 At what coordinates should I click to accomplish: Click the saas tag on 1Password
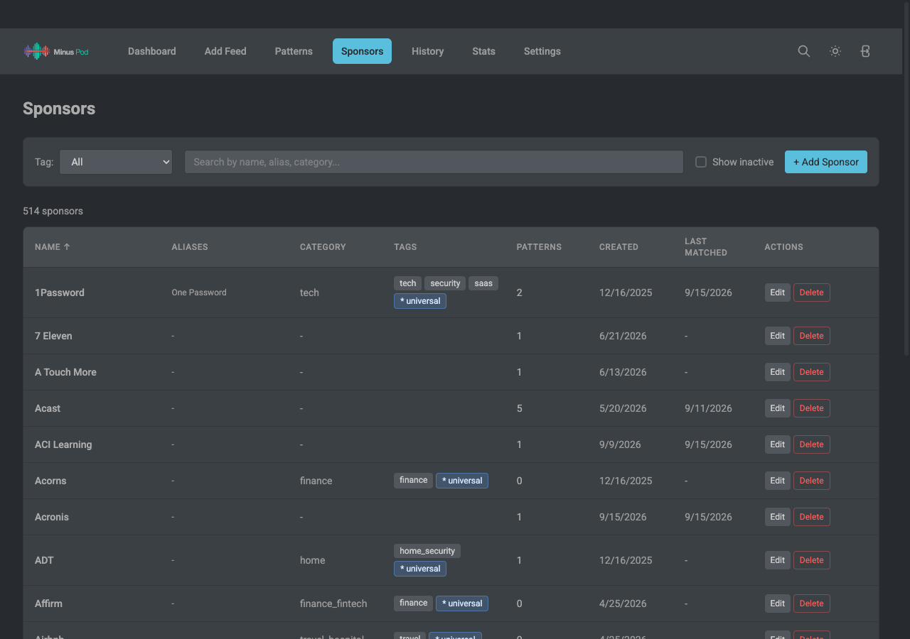[x=483, y=283]
